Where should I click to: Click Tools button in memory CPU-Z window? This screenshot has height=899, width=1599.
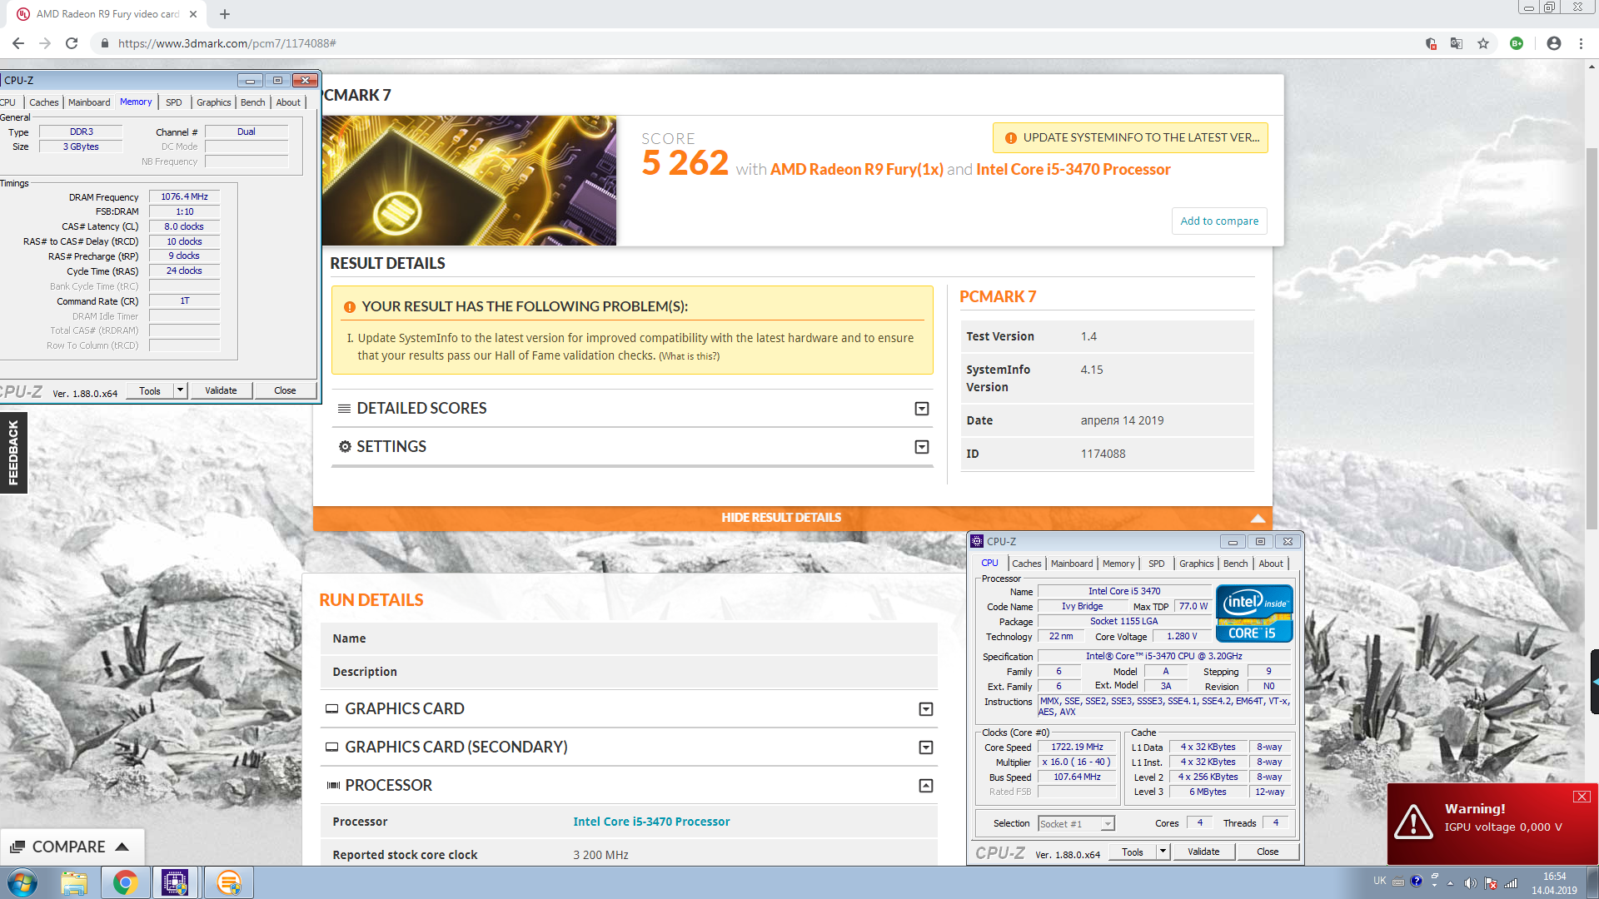click(x=150, y=390)
